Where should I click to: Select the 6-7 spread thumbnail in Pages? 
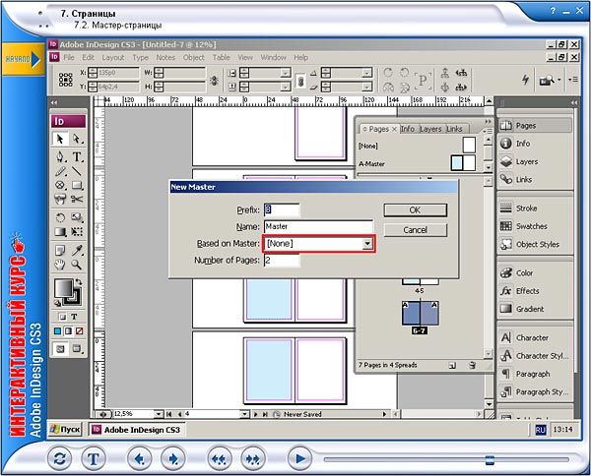420,313
